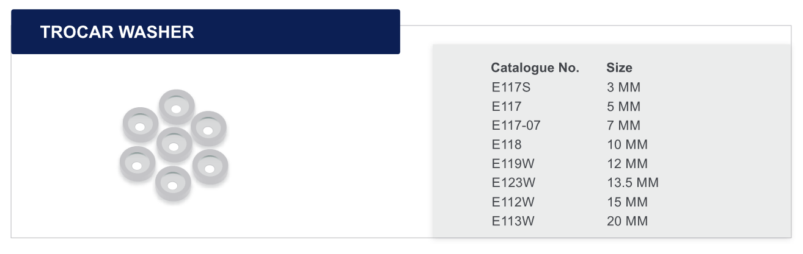Click the 5 MM size entry

[623, 107]
